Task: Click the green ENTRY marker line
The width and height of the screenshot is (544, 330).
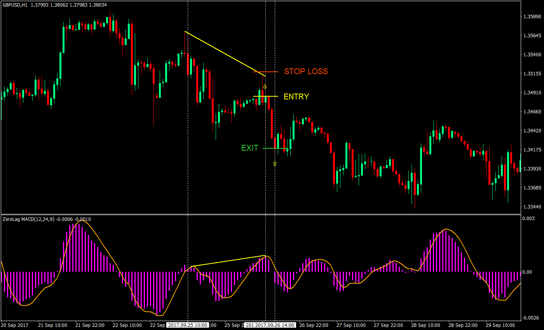Action: (272, 96)
